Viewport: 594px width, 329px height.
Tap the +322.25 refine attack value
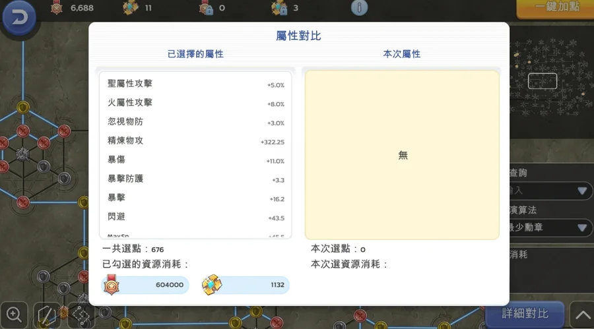(x=273, y=142)
